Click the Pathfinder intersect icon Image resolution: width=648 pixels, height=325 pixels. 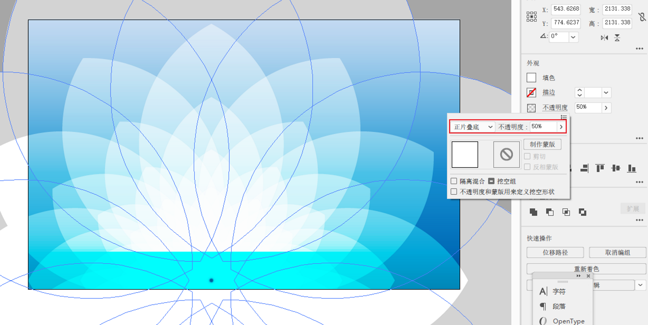click(566, 212)
